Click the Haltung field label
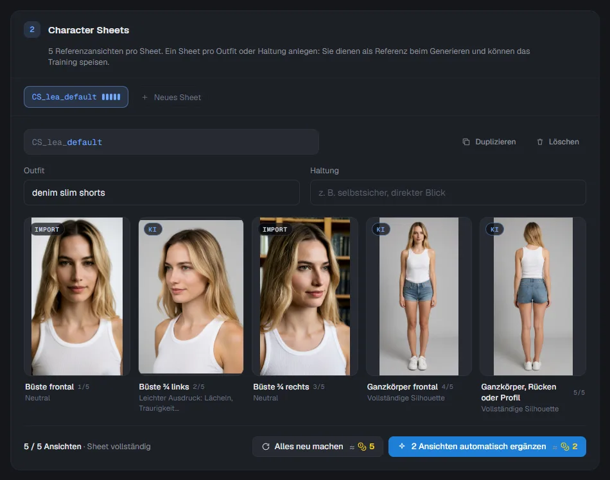 (324, 171)
